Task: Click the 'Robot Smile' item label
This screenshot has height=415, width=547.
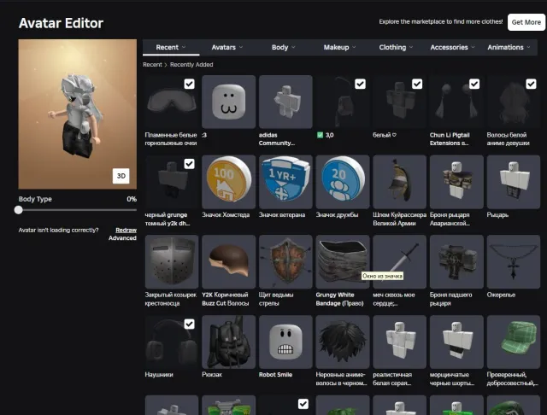Action: 275,375
